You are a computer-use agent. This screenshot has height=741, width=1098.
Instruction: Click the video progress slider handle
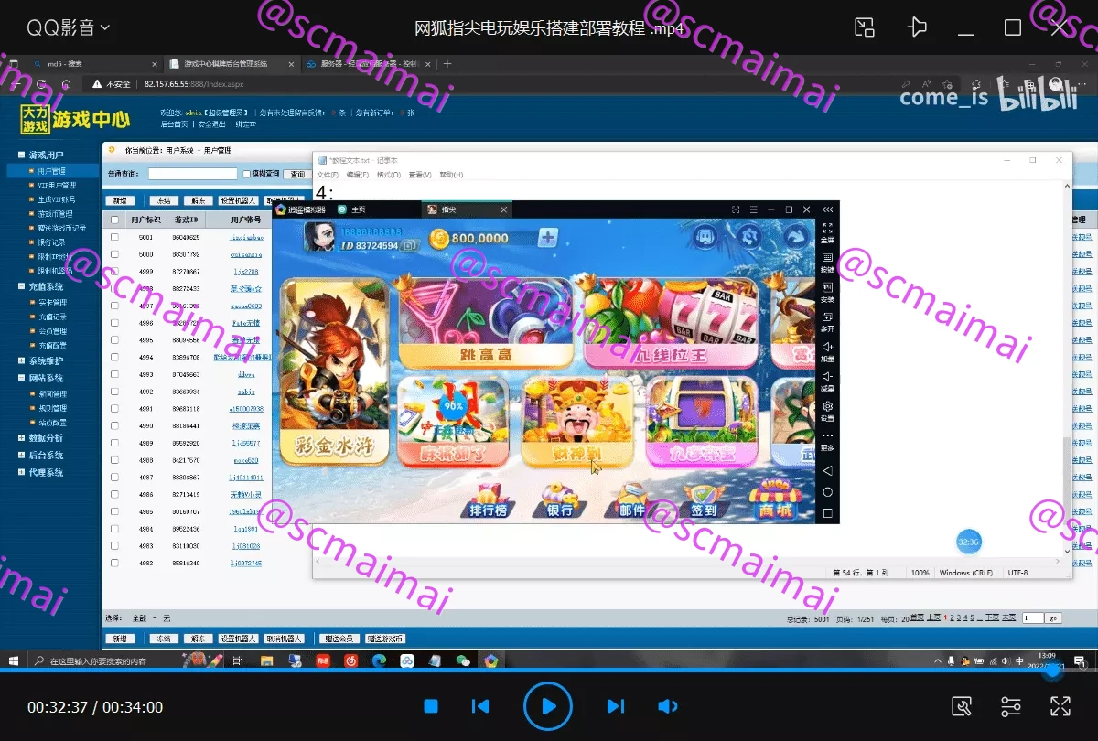click(1053, 671)
